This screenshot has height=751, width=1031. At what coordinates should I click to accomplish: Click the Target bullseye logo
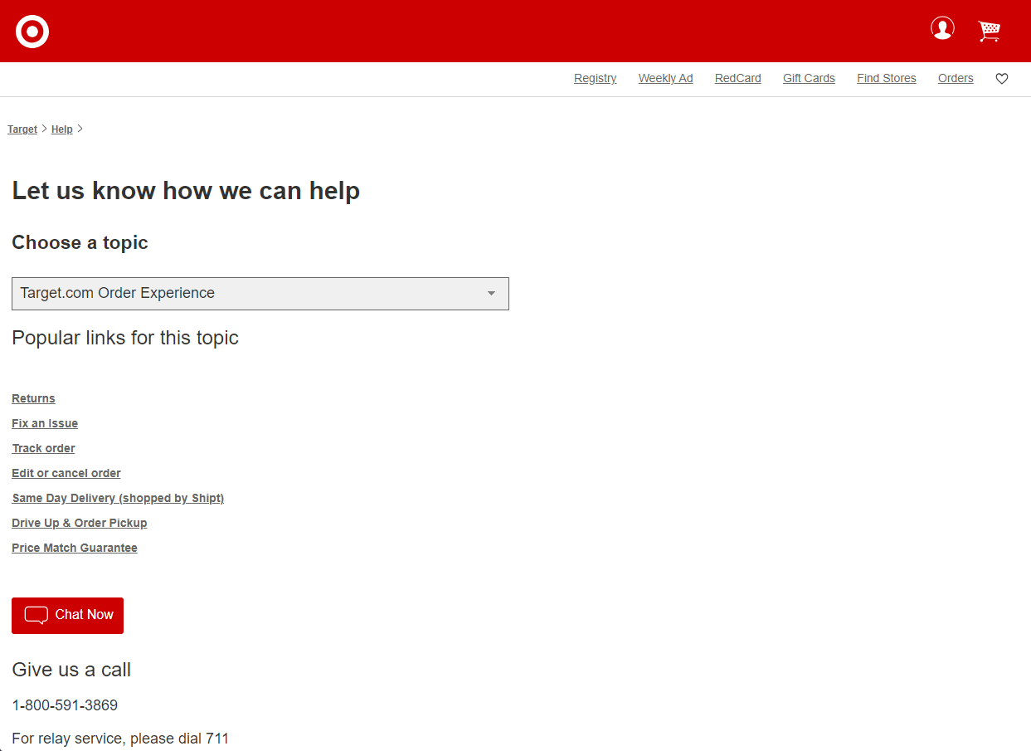32,32
